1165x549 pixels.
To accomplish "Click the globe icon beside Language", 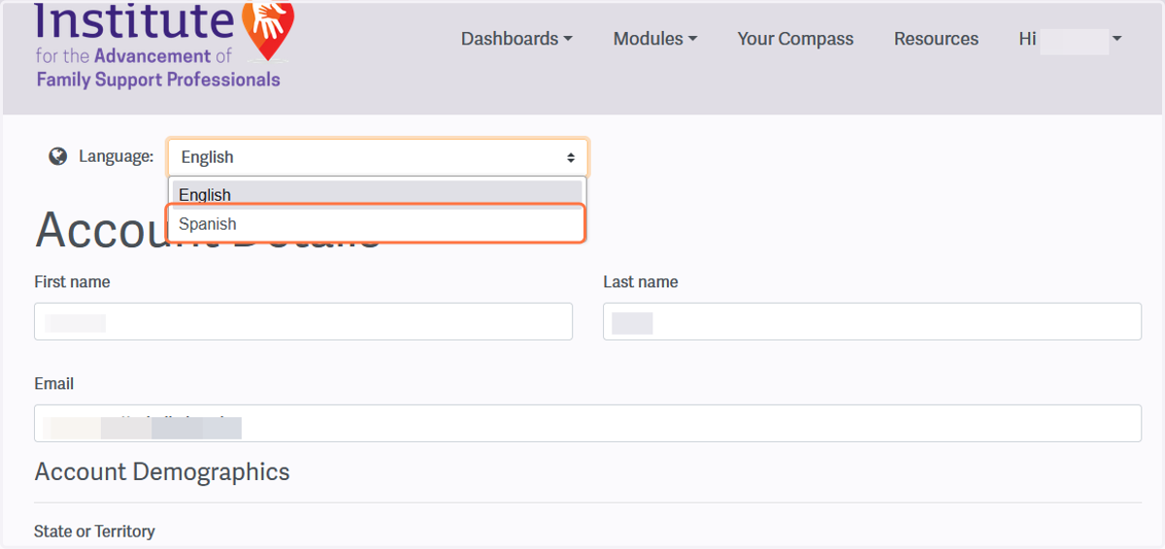I will click(58, 156).
